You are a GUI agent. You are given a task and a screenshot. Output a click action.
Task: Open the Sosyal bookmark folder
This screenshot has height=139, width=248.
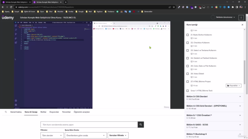tap(15, 12)
